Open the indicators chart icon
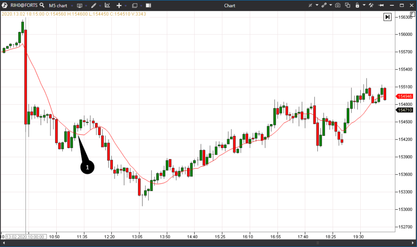417x247 pixels. tap(107, 5)
